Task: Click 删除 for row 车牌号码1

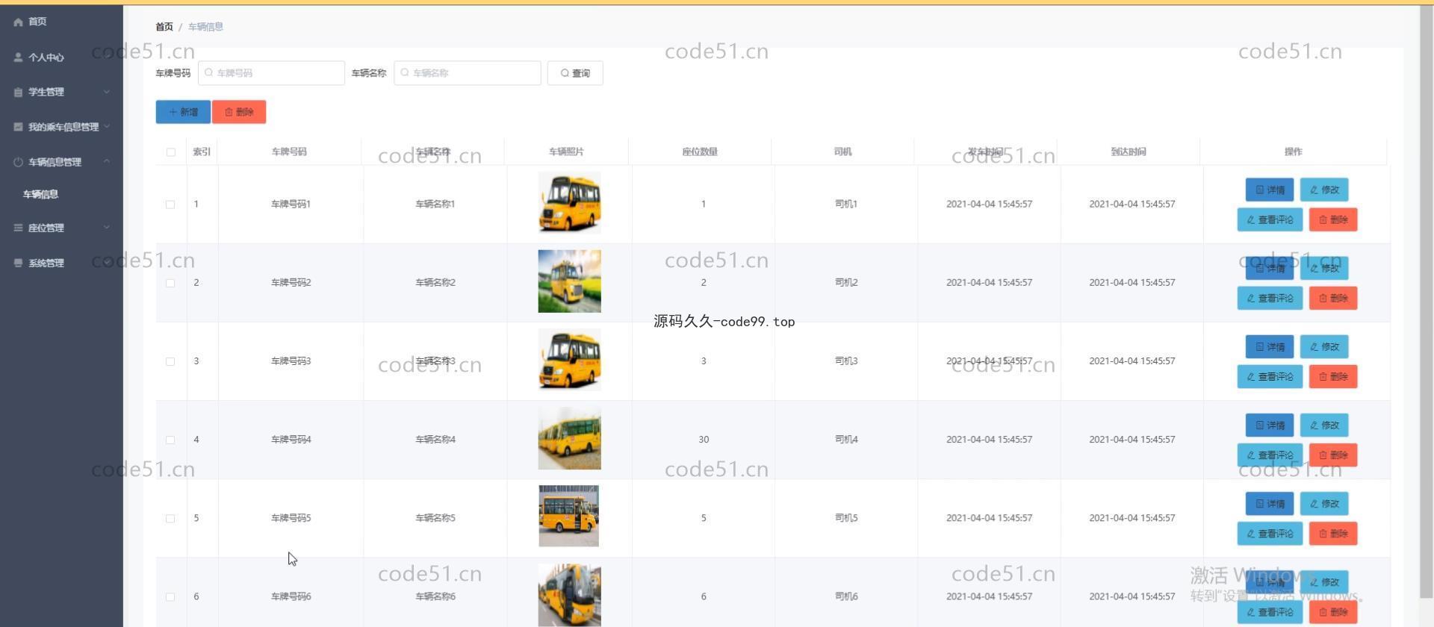Action: (x=1333, y=219)
